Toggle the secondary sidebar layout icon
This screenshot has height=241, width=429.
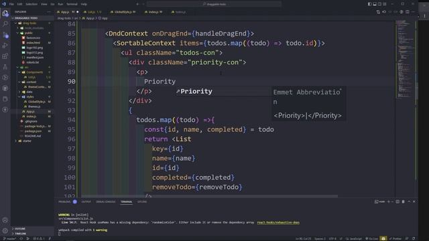coord(379,4)
